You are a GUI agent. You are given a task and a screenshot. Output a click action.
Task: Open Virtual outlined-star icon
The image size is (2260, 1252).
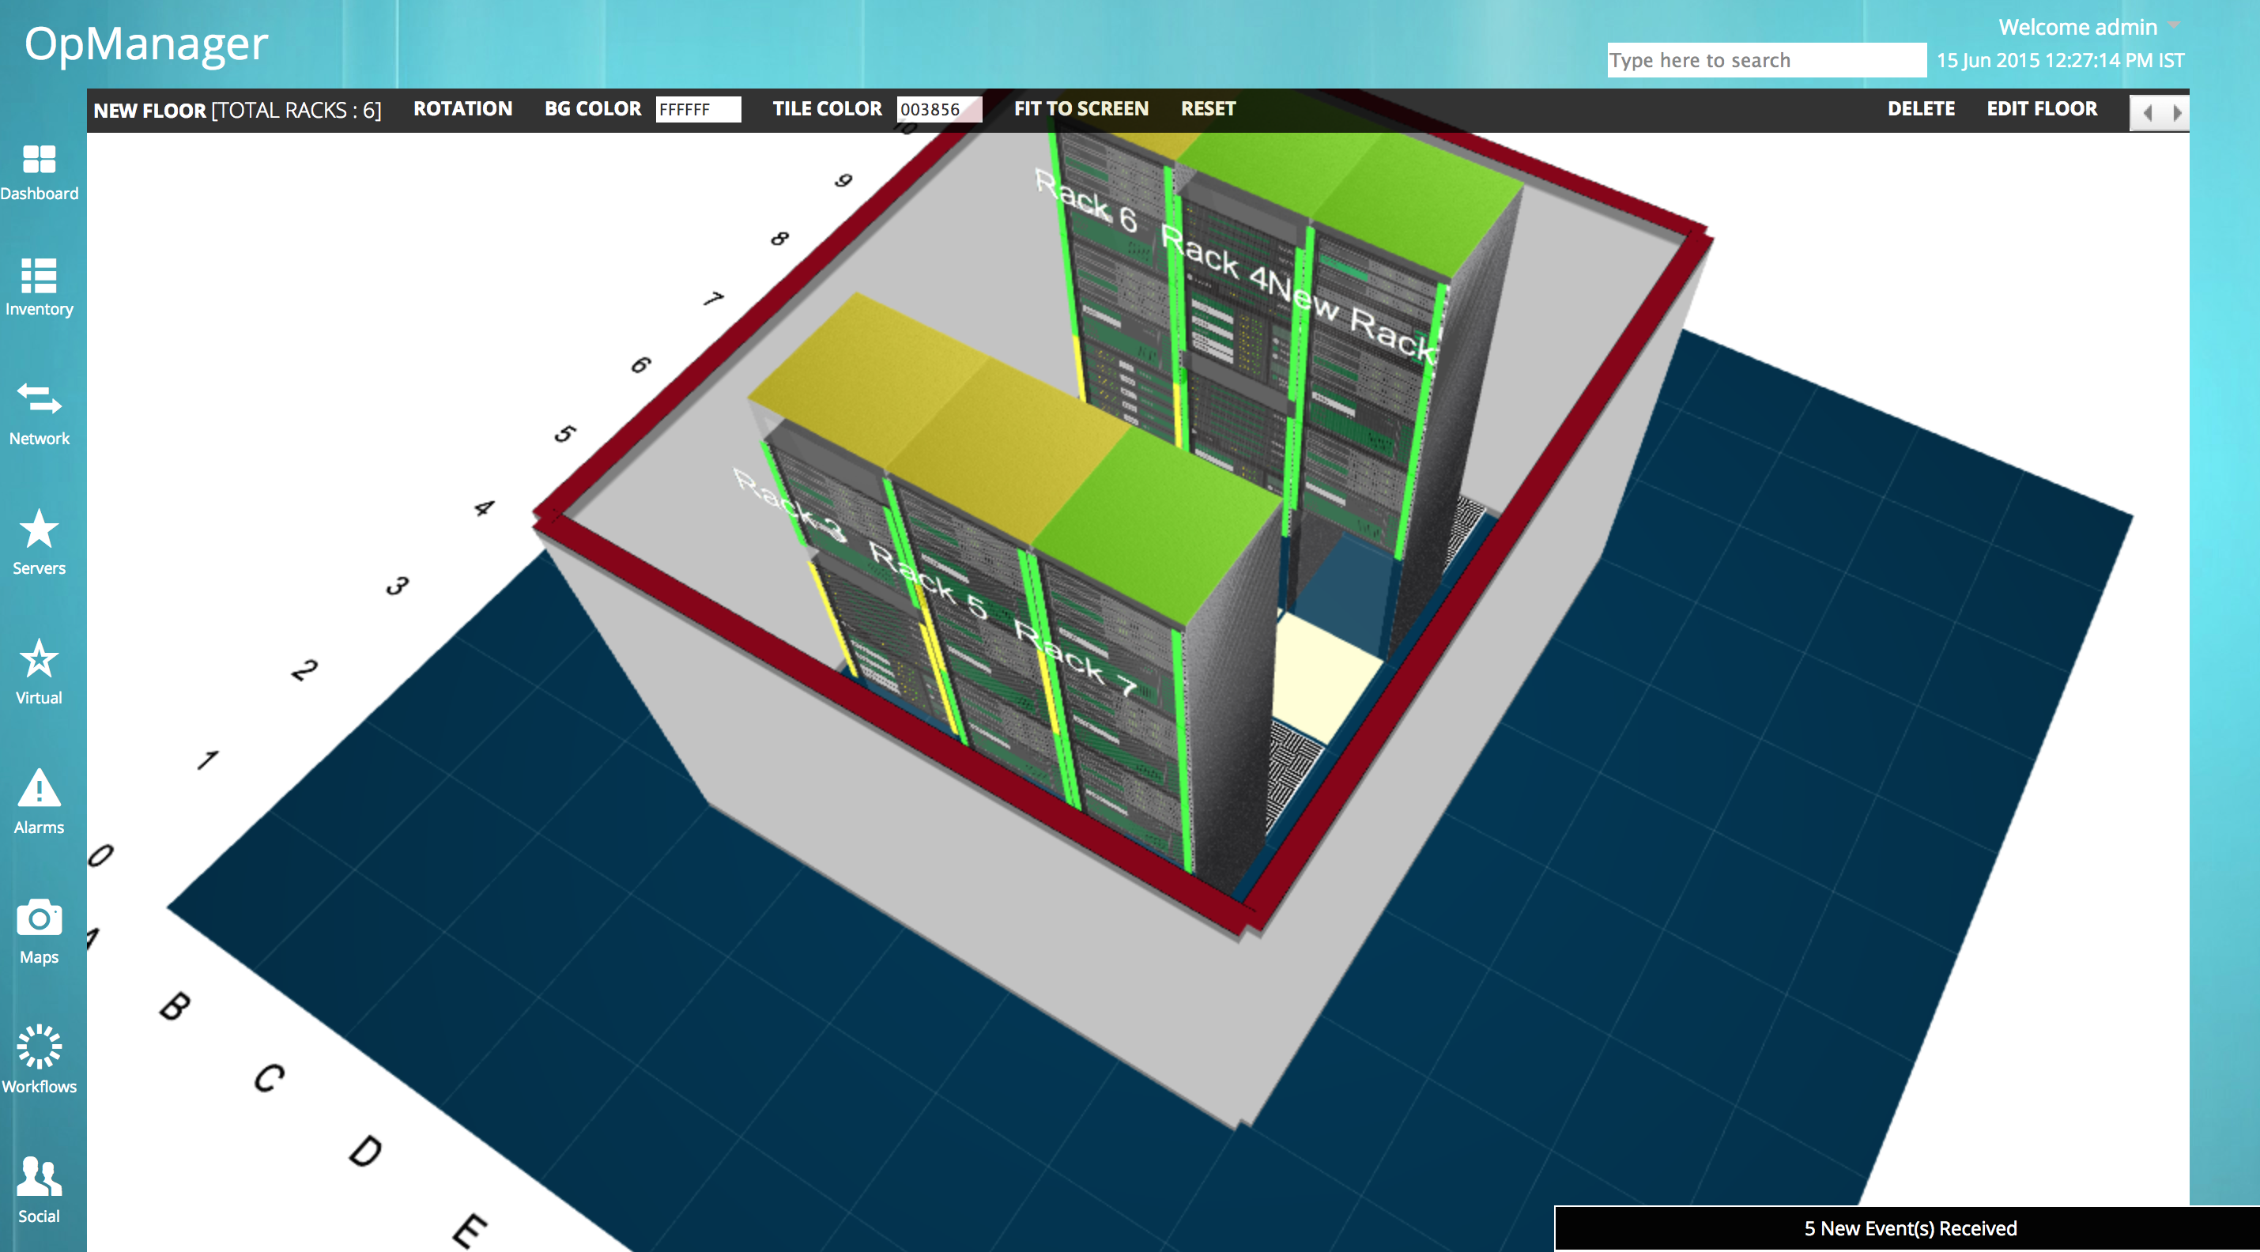point(39,659)
